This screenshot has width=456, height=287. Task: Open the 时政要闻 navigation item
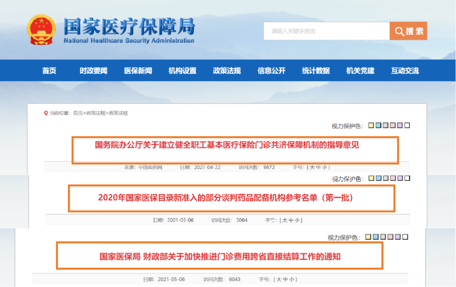[94, 70]
